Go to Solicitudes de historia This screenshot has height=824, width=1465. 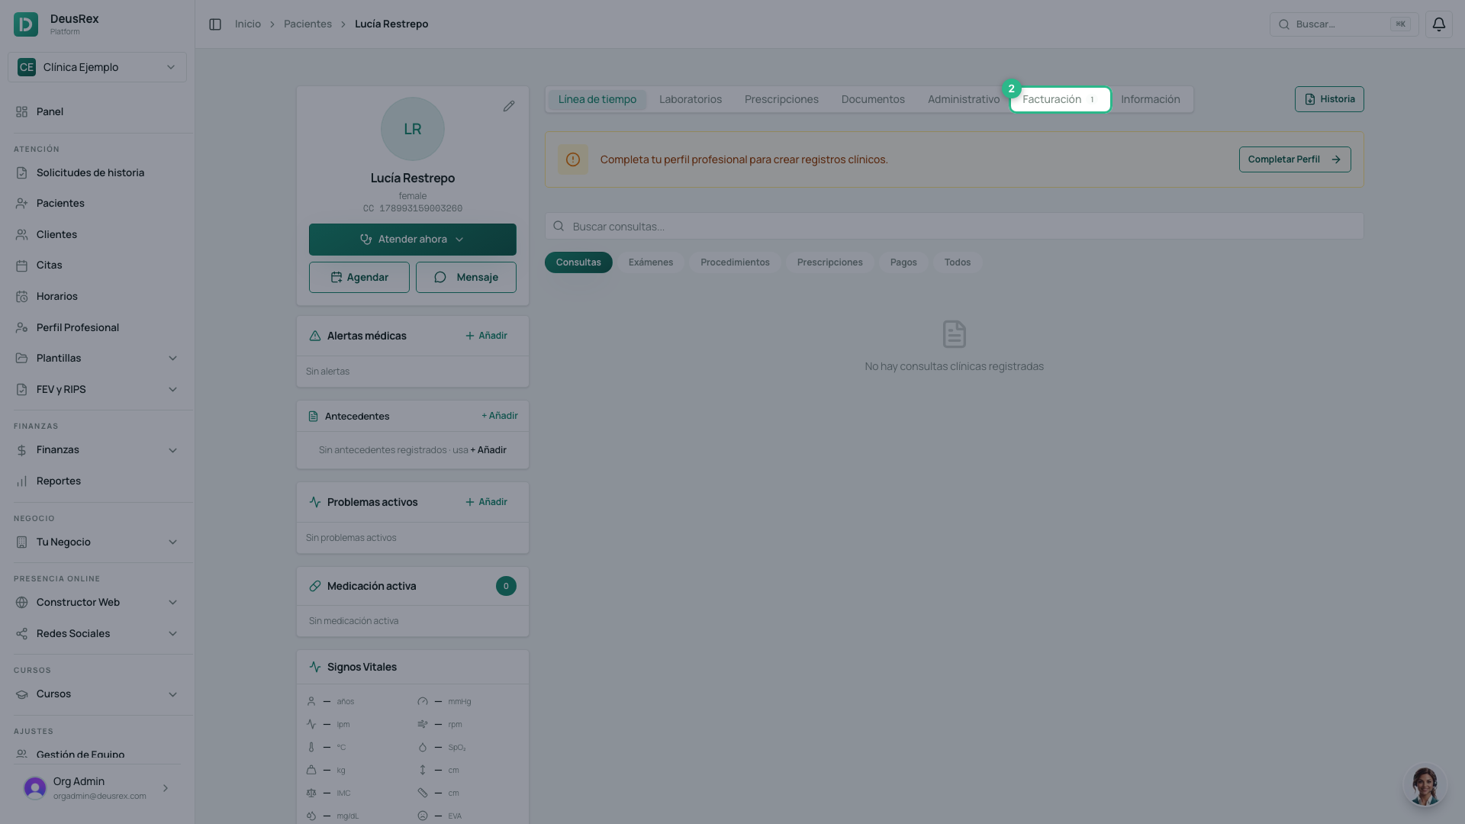click(97, 173)
